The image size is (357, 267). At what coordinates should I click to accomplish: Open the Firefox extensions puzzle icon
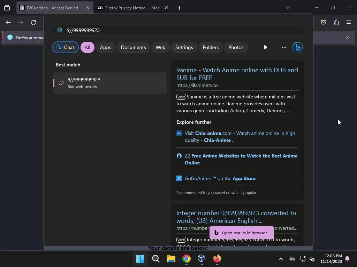click(336, 22)
